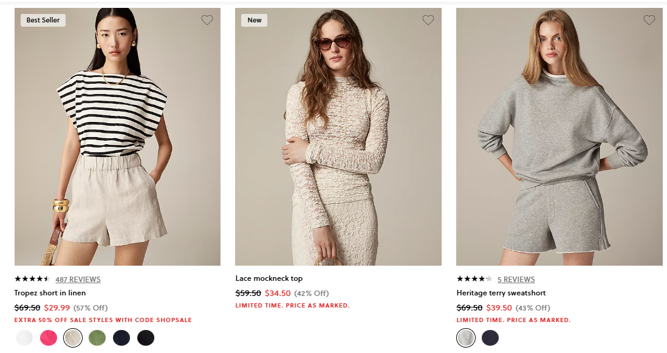Select the black swatch for the Tropez short

point(146,337)
